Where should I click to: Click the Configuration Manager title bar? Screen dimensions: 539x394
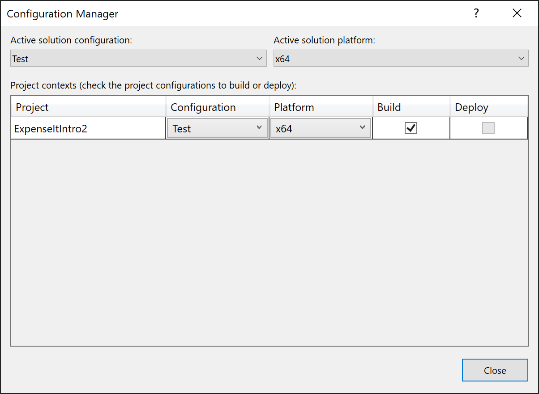coord(63,13)
